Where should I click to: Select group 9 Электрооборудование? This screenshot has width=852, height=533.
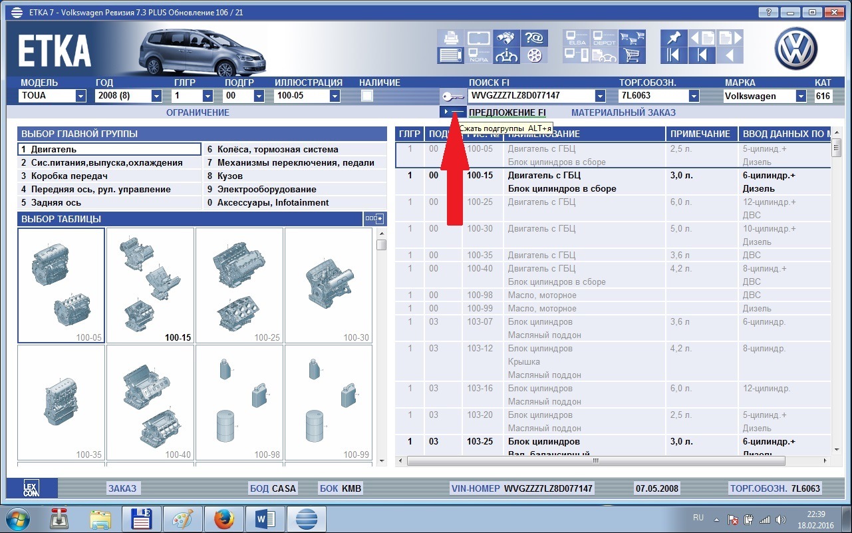295,189
